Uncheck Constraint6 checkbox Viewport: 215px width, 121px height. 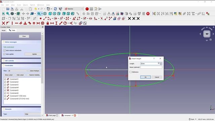[x=5, y=93]
